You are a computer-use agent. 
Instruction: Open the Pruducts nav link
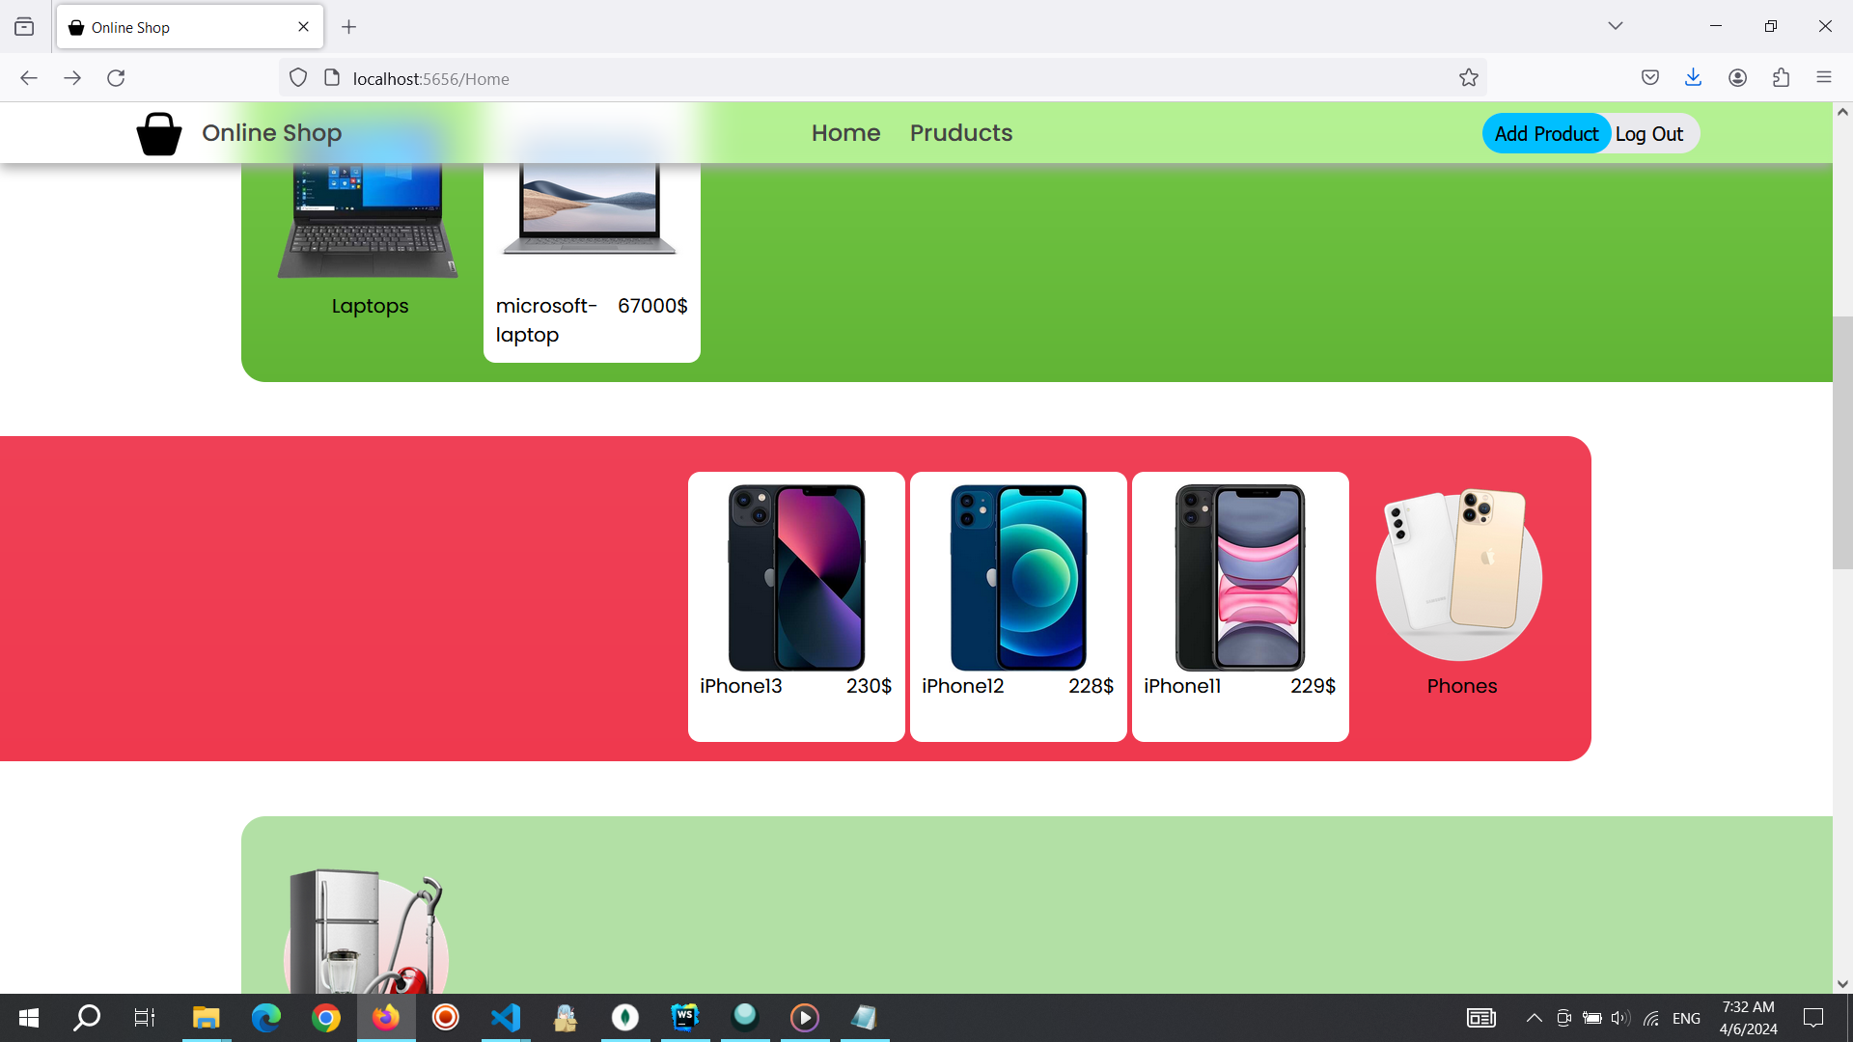(x=960, y=133)
